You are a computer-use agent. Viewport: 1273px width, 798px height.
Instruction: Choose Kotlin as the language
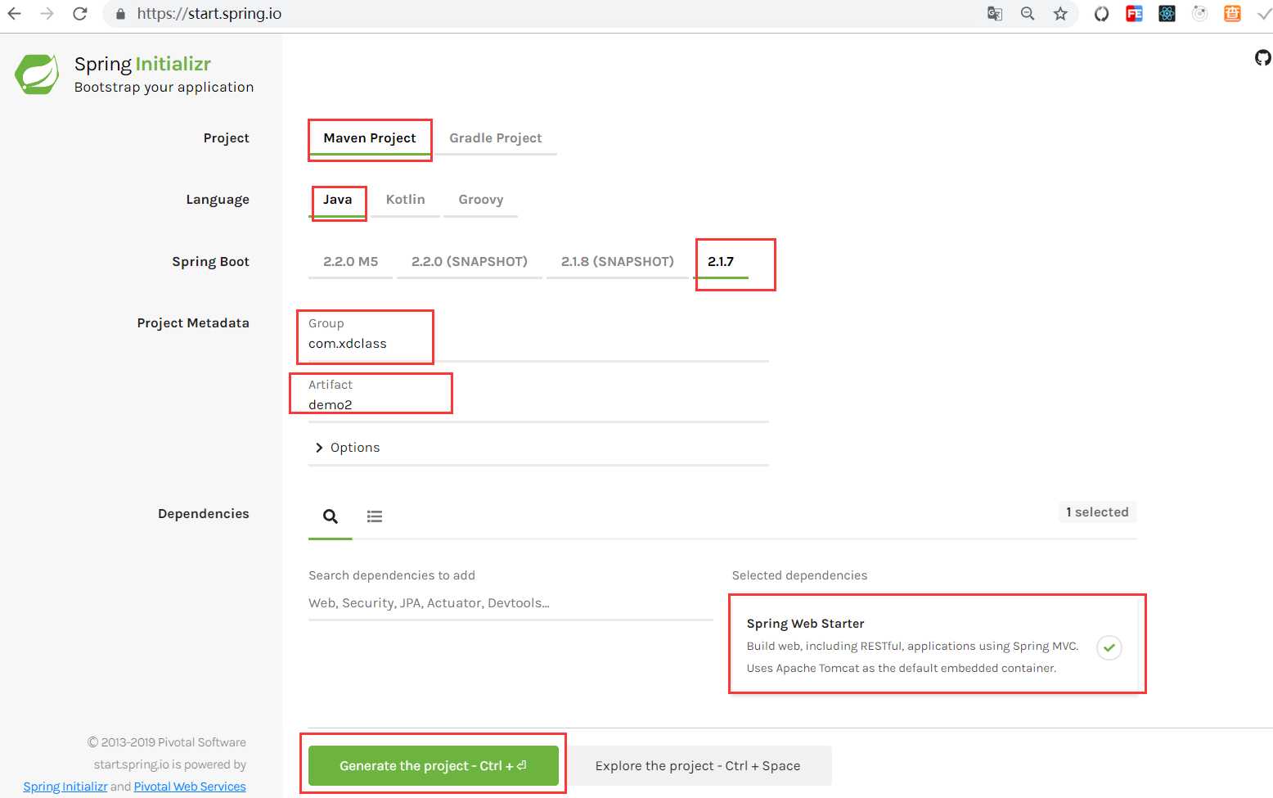406,200
